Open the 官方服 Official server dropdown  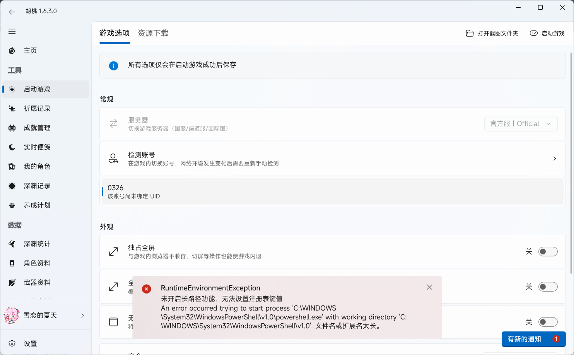click(521, 123)
